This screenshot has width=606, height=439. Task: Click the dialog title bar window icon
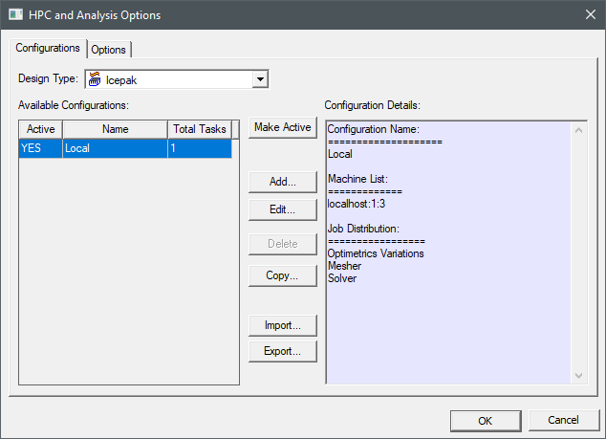15,15
